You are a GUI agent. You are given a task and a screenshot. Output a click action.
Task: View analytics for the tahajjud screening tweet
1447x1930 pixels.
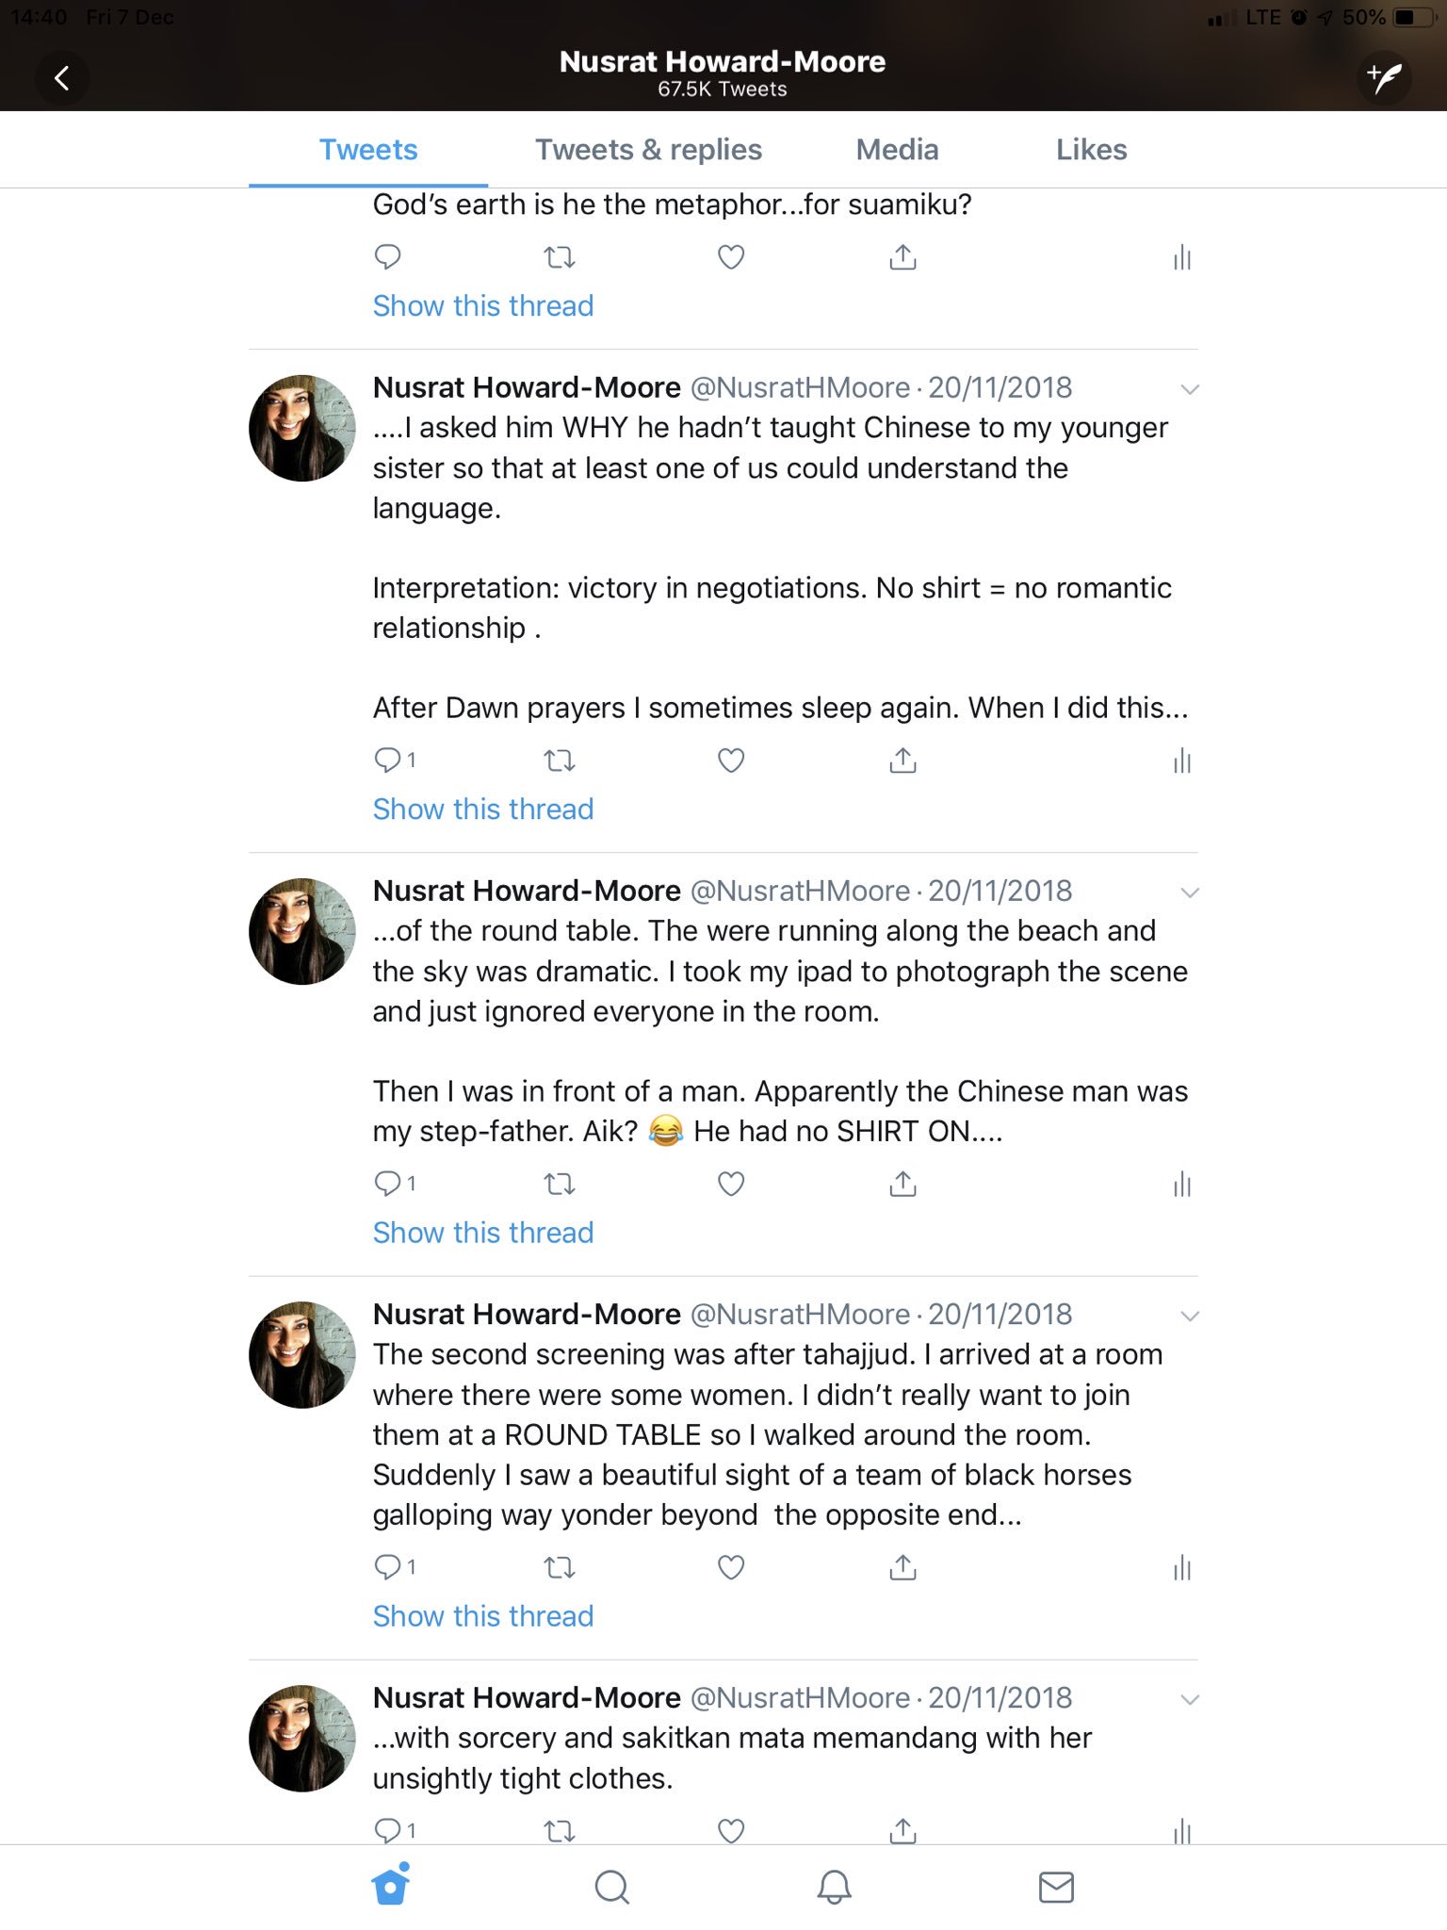coord(1182,1567)
